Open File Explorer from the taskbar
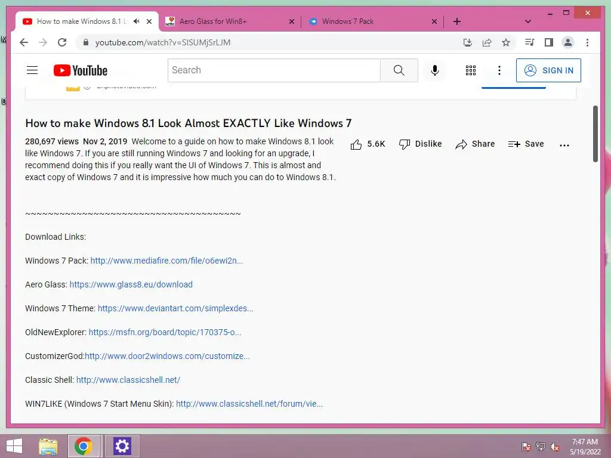The width and height of the screenshot is (611, 458). pos(48,446)
